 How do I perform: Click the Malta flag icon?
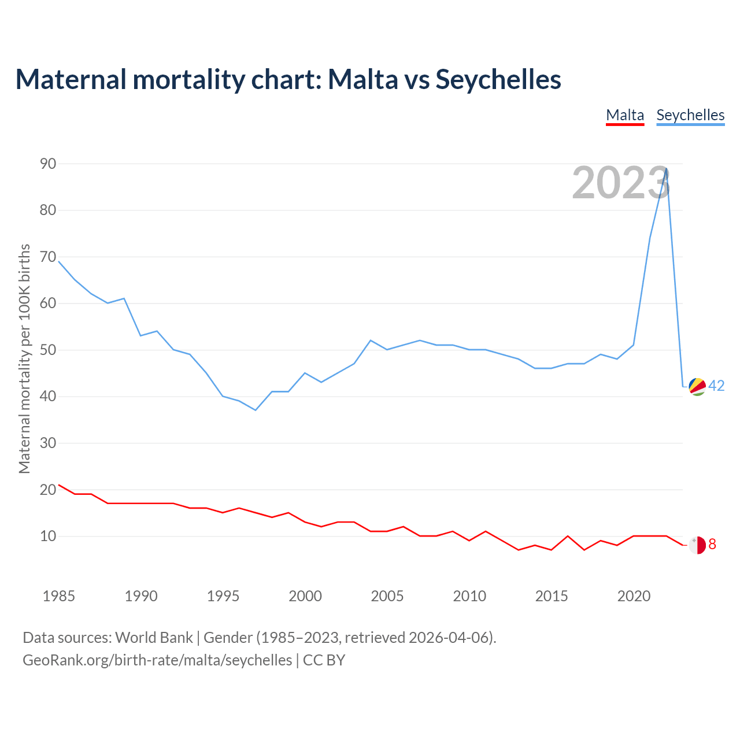(697, 545)
